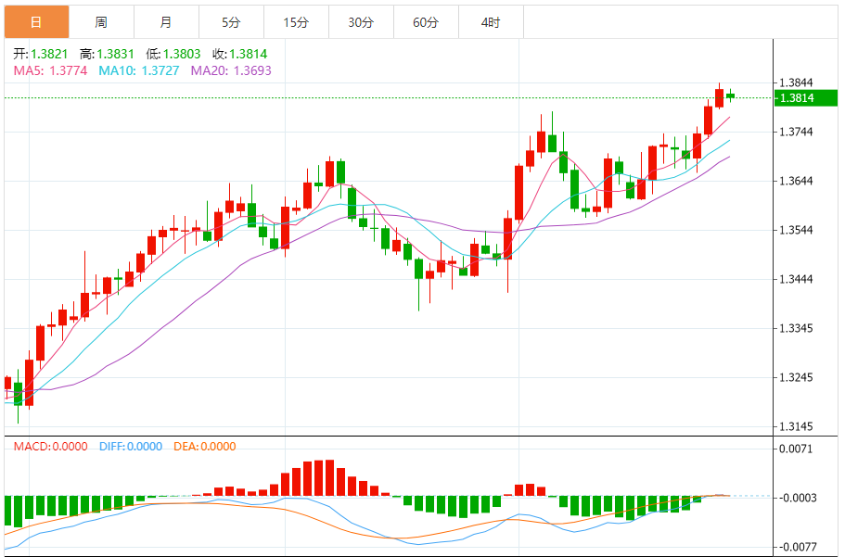Screen dimensions: 845x557
Task: Click the 1.3544 price axis label
Action: (x=796, y=230)
